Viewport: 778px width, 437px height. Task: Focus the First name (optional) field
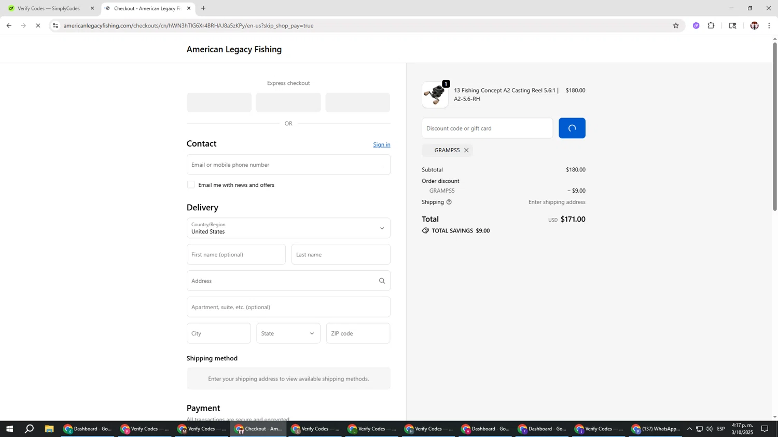pos(236,254)
